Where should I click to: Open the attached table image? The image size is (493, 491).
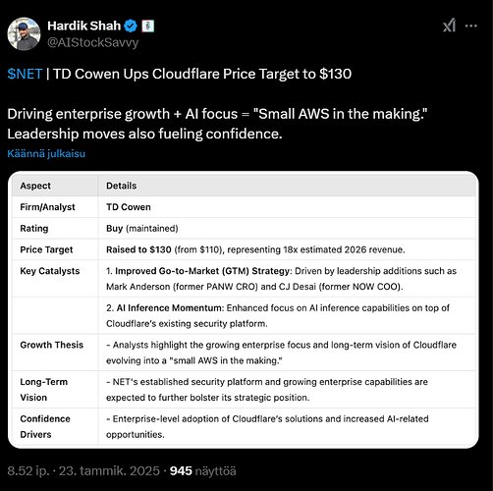[x=244, y=309]
